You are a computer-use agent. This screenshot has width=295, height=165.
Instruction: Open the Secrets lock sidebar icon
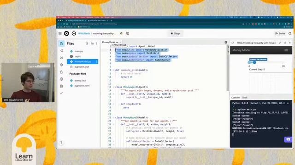pos(61,72)
